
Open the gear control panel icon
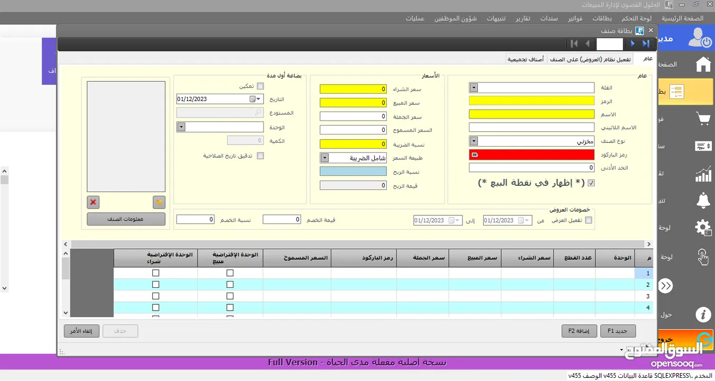[703, 228]
